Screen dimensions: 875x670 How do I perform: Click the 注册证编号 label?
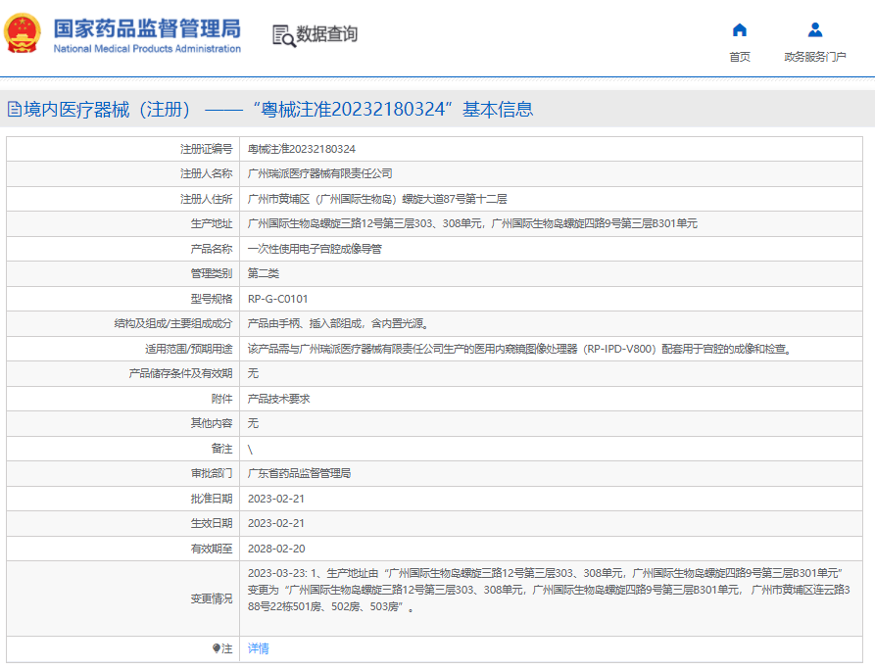pyautogui.click(x=206, y=149)
